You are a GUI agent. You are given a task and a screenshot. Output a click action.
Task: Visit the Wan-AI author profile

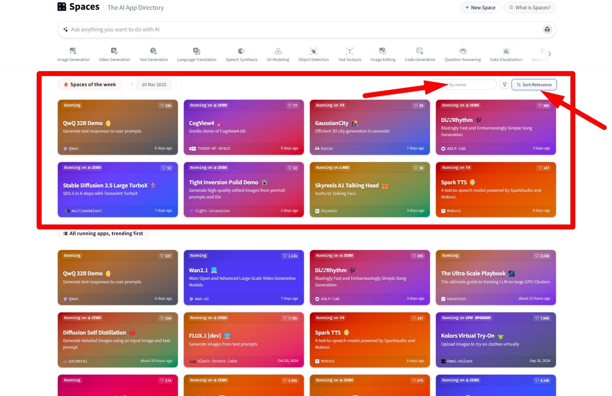(199, 299)
